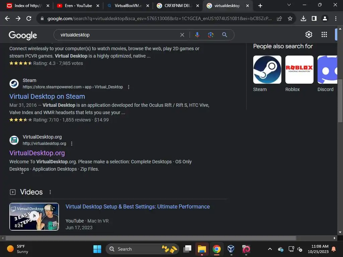The height and width of the screenshot is (257, 343).
Task: Click the vertical page scrollbar
Action: click(x=340, y=100)
